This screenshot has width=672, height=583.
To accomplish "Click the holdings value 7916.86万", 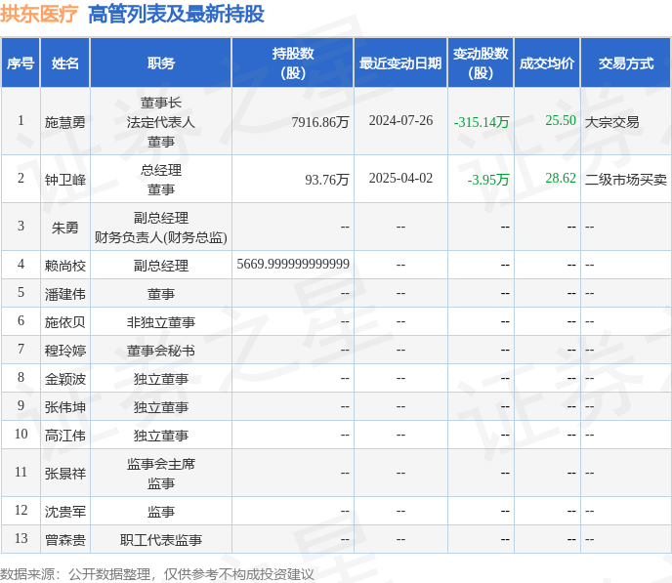I will click(320, 122).
